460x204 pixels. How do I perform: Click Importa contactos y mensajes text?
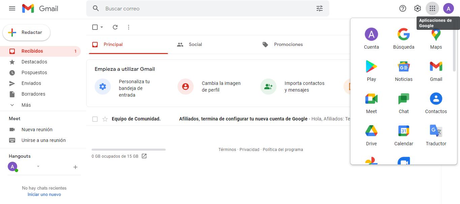(x=304, y=87)
